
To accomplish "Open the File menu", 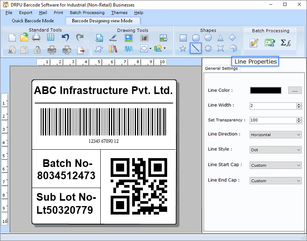I will [8, 13].
